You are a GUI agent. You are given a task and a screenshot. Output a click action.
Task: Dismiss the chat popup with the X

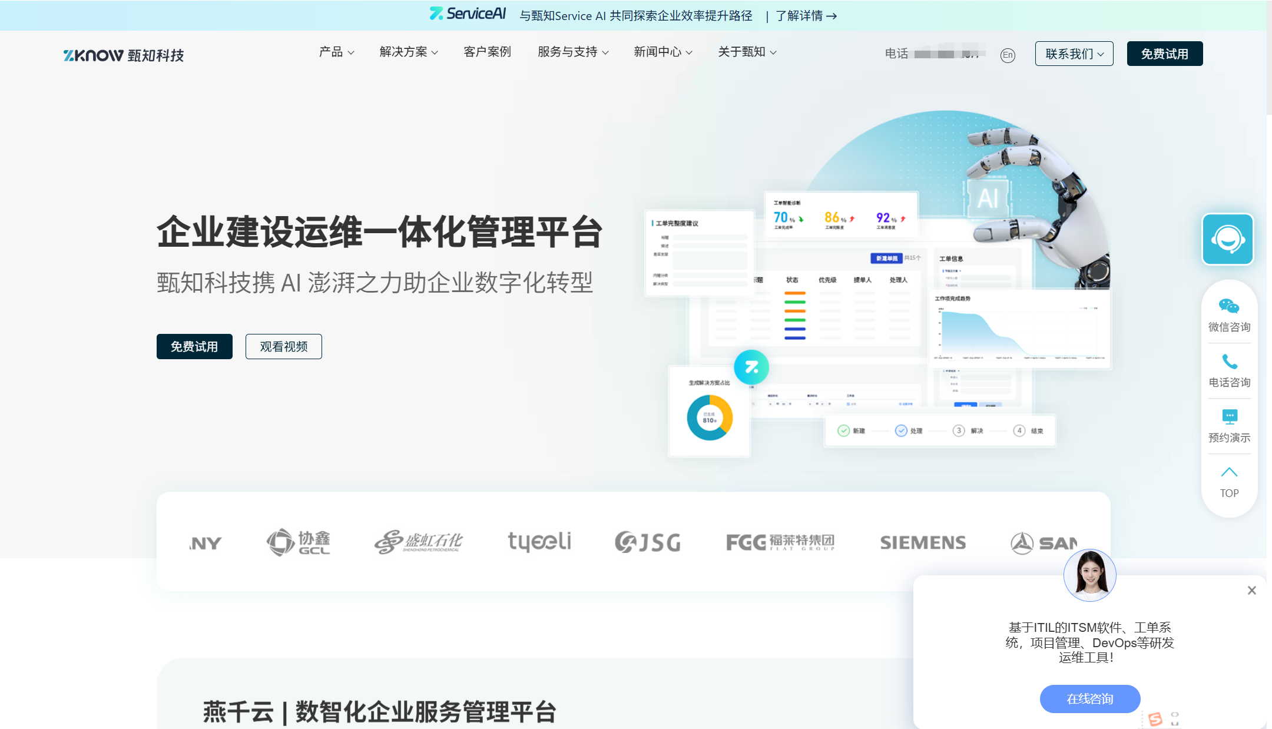[x=1251, y=590]
